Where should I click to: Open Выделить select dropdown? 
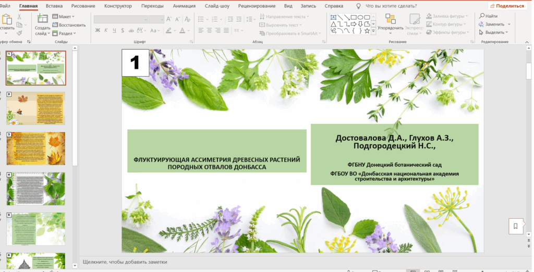[493, 32]
